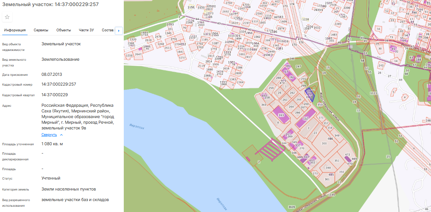Click parcel 2 beside the river
Screen dimensions: 431x212
259,162
